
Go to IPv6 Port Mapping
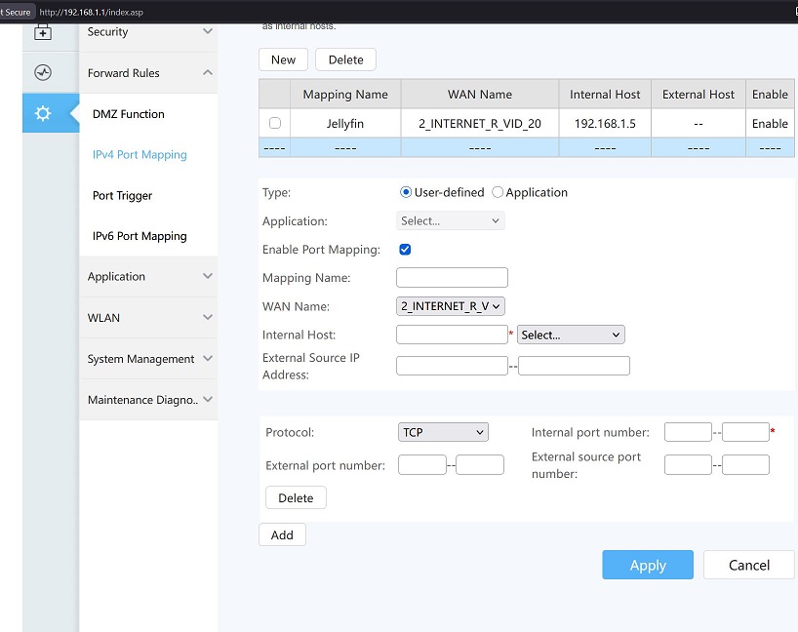[140, 236]
